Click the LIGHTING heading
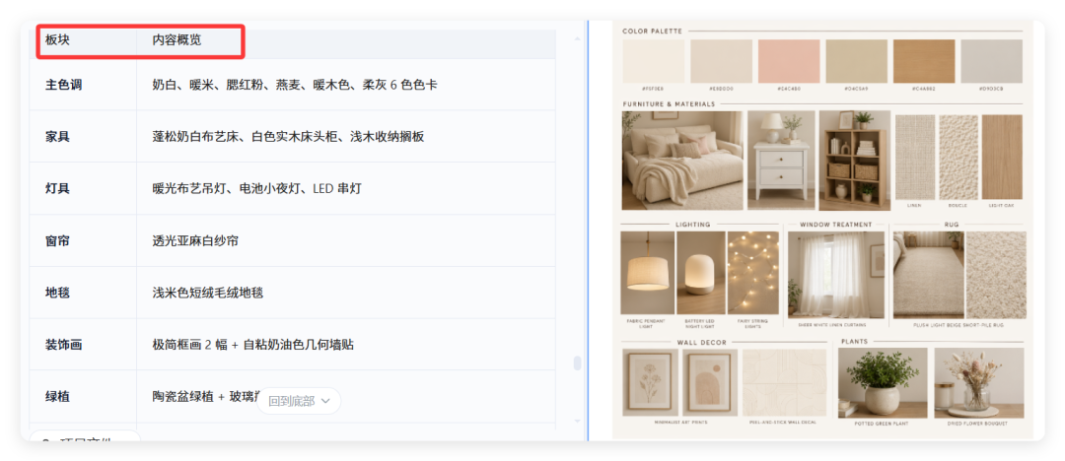Screen dimensions: 1065x461 [693, 224]
